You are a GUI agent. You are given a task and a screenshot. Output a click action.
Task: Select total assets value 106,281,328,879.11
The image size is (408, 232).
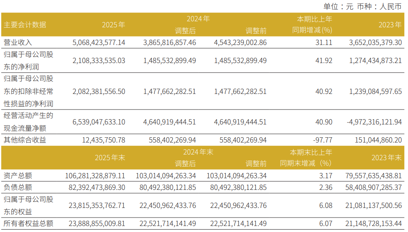(x=95, y=175)
